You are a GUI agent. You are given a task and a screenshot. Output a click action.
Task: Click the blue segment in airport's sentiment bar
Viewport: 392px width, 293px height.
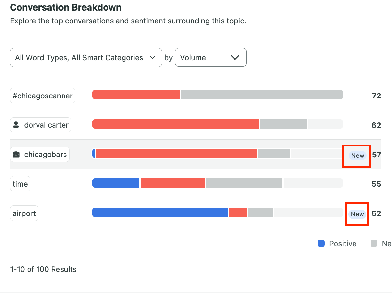coord(160,212)
